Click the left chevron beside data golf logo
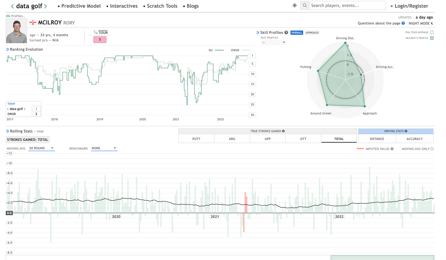 [13, 6]
